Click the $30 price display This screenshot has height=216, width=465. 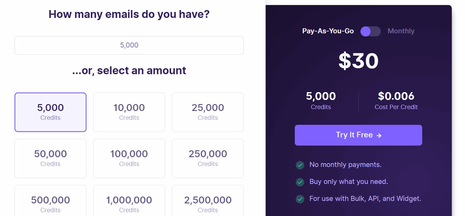tap(358, 61)
